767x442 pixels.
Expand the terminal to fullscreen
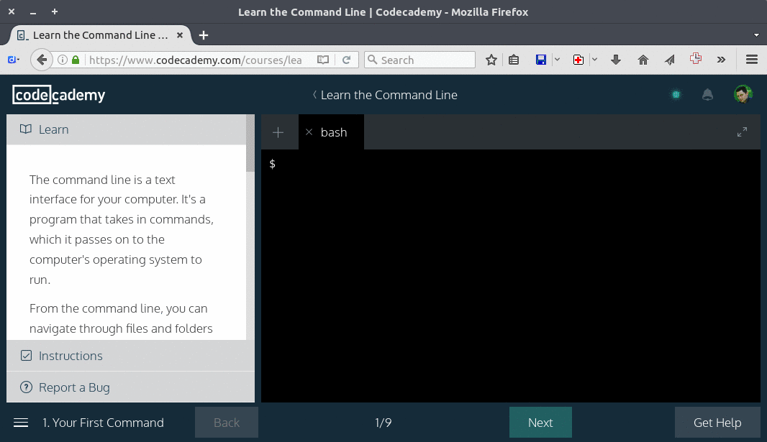(742, 132)
